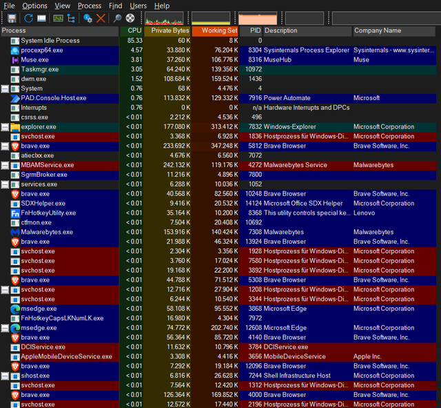
Task: Open the Help menu
Action: point(162,6)
